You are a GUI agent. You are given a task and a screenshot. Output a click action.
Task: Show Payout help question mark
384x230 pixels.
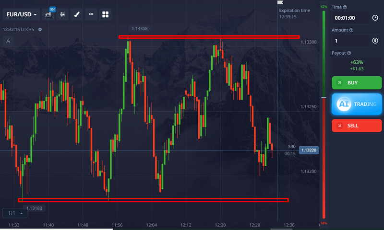point(349,53)
